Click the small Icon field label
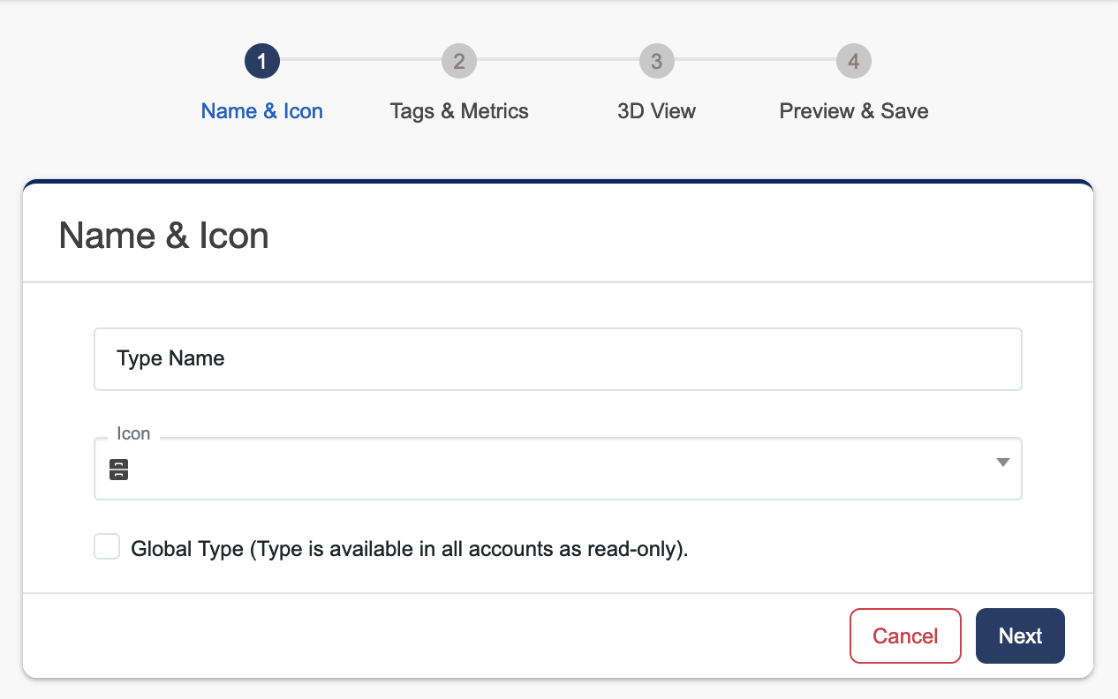 [x=133, y=433]
